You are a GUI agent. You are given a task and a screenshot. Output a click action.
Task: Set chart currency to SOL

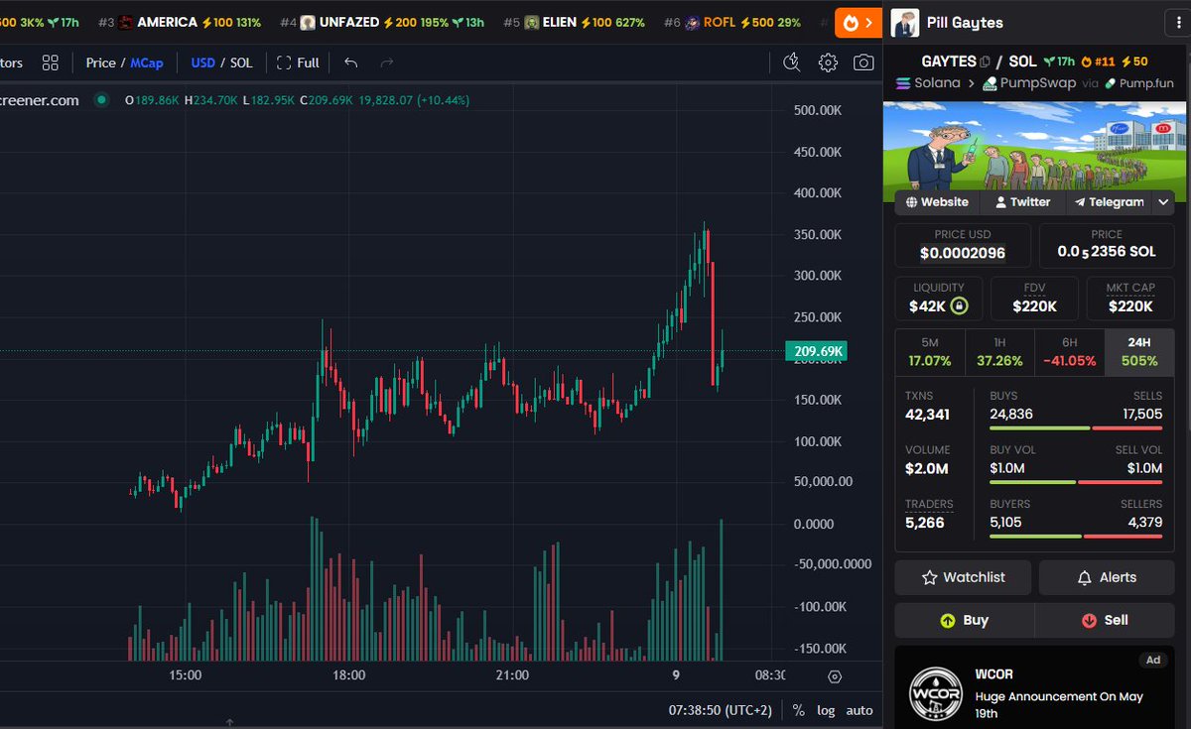click(x=241, y=62)
